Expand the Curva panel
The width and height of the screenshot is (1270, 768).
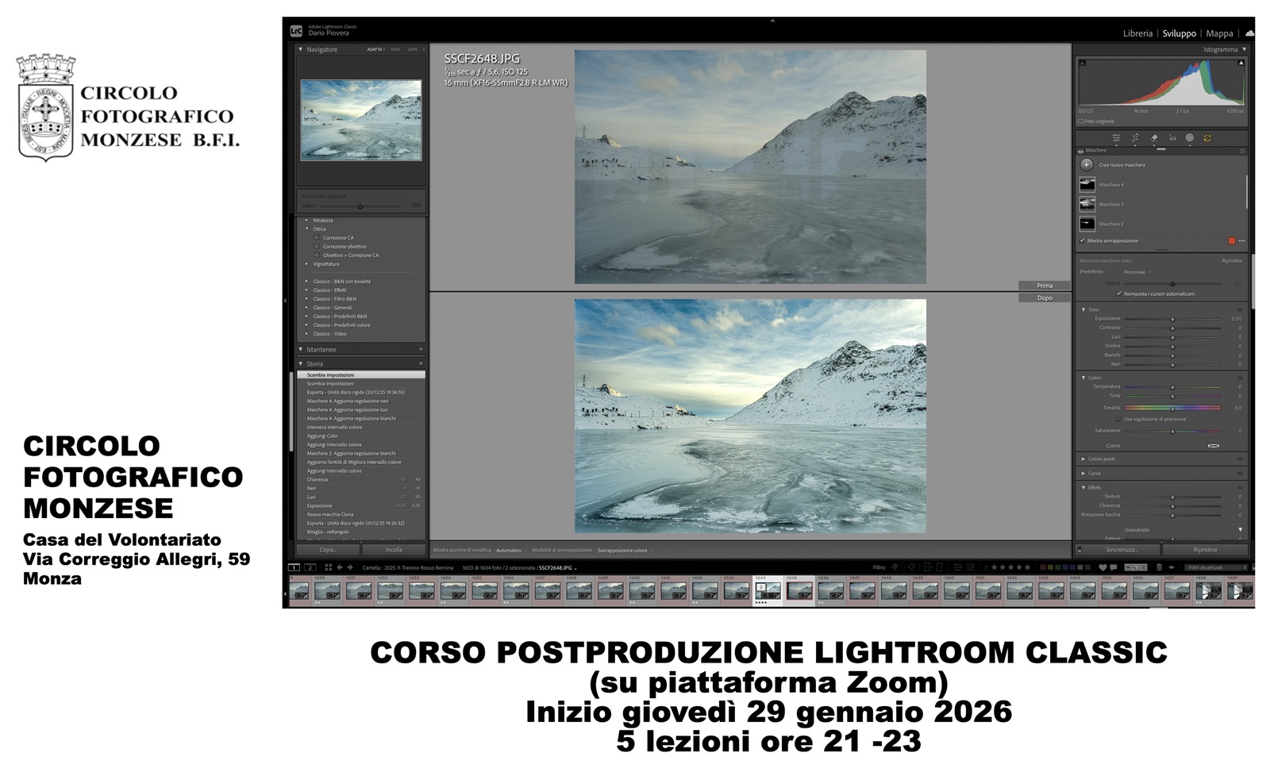[x=1083, y=473]
